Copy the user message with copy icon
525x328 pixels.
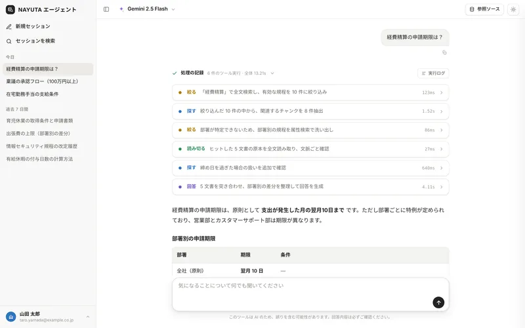[x=444, y=52]
